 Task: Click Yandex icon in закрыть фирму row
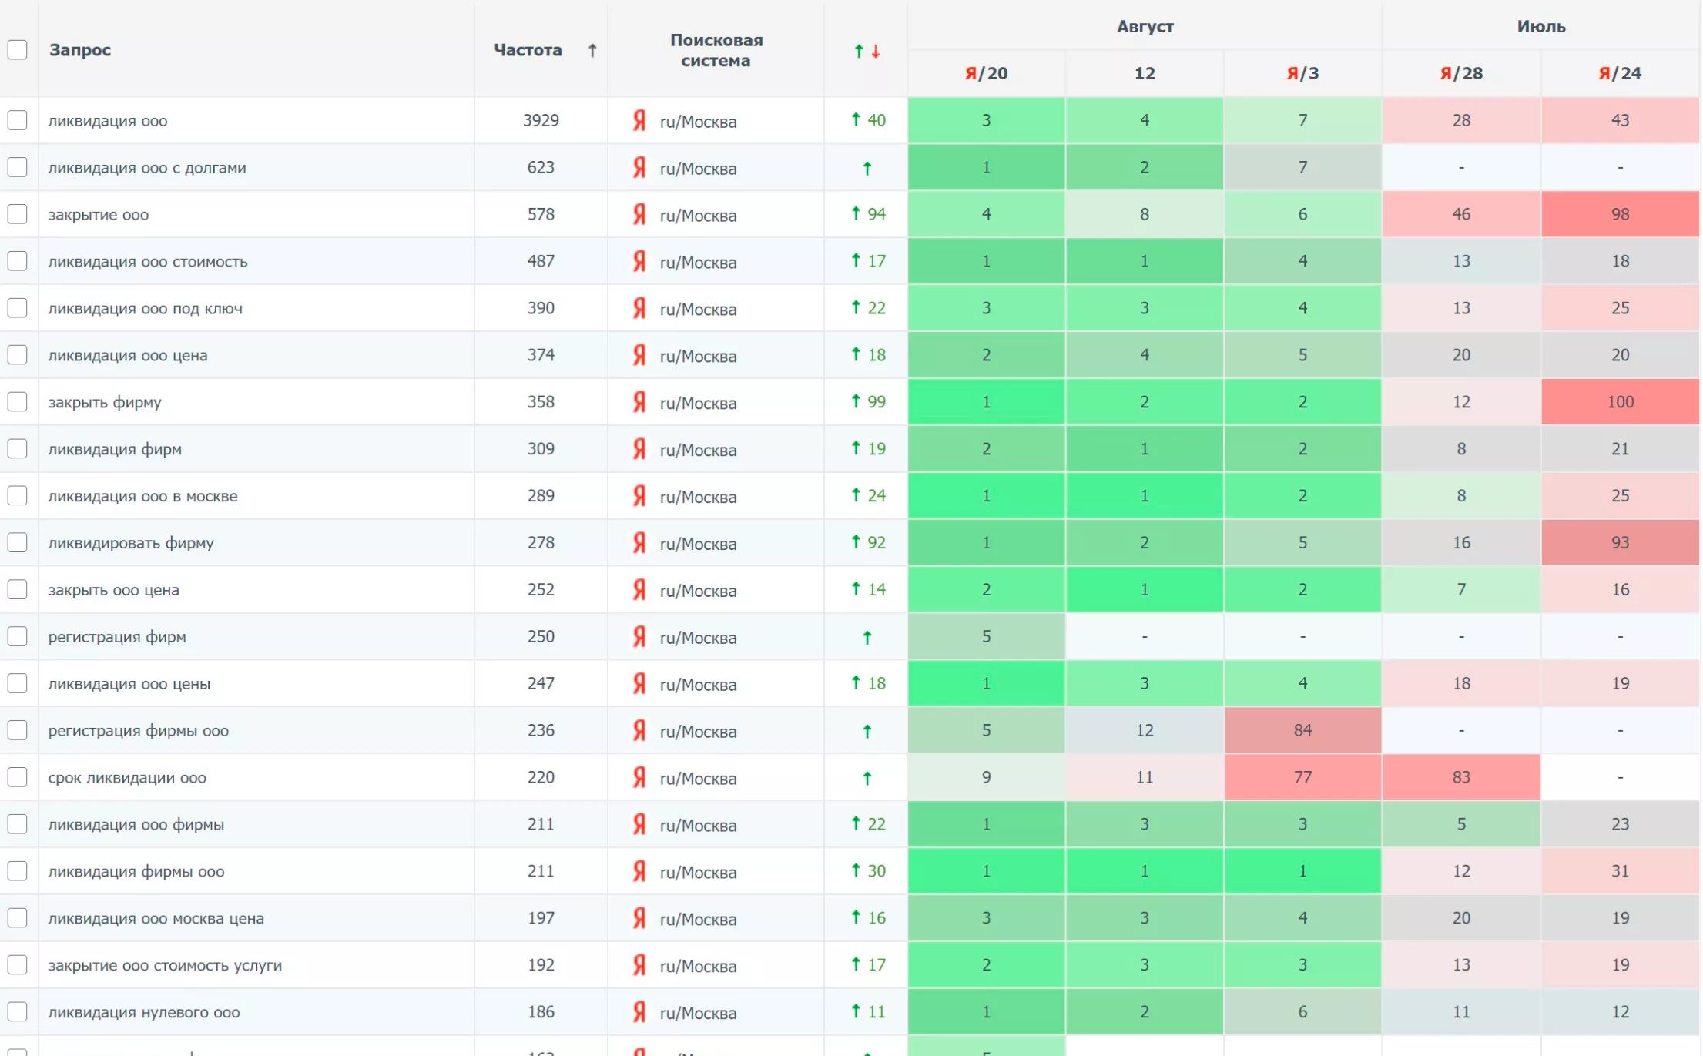639,402
